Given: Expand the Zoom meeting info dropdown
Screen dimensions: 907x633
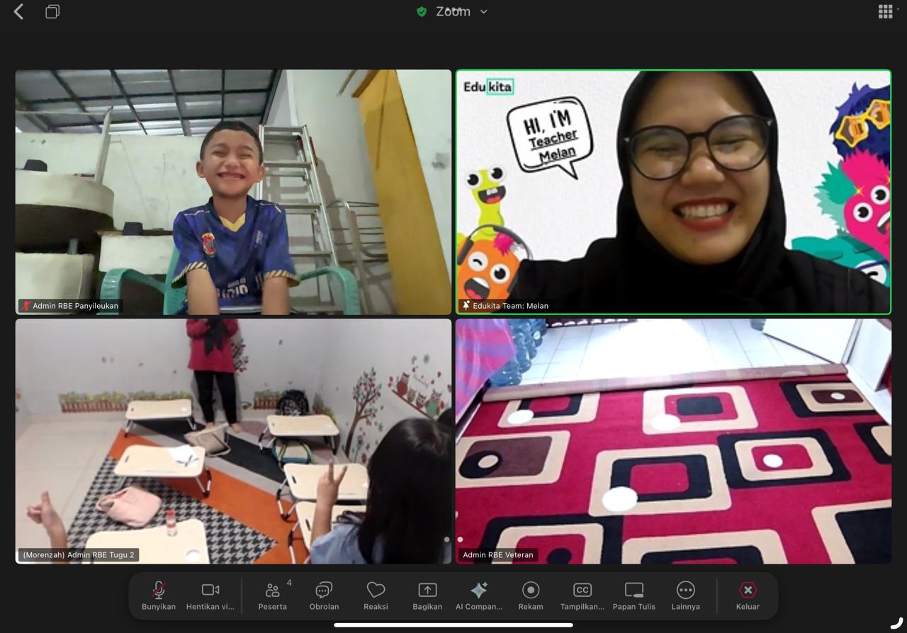Looking at the screenshot, I should click(484, 12).
